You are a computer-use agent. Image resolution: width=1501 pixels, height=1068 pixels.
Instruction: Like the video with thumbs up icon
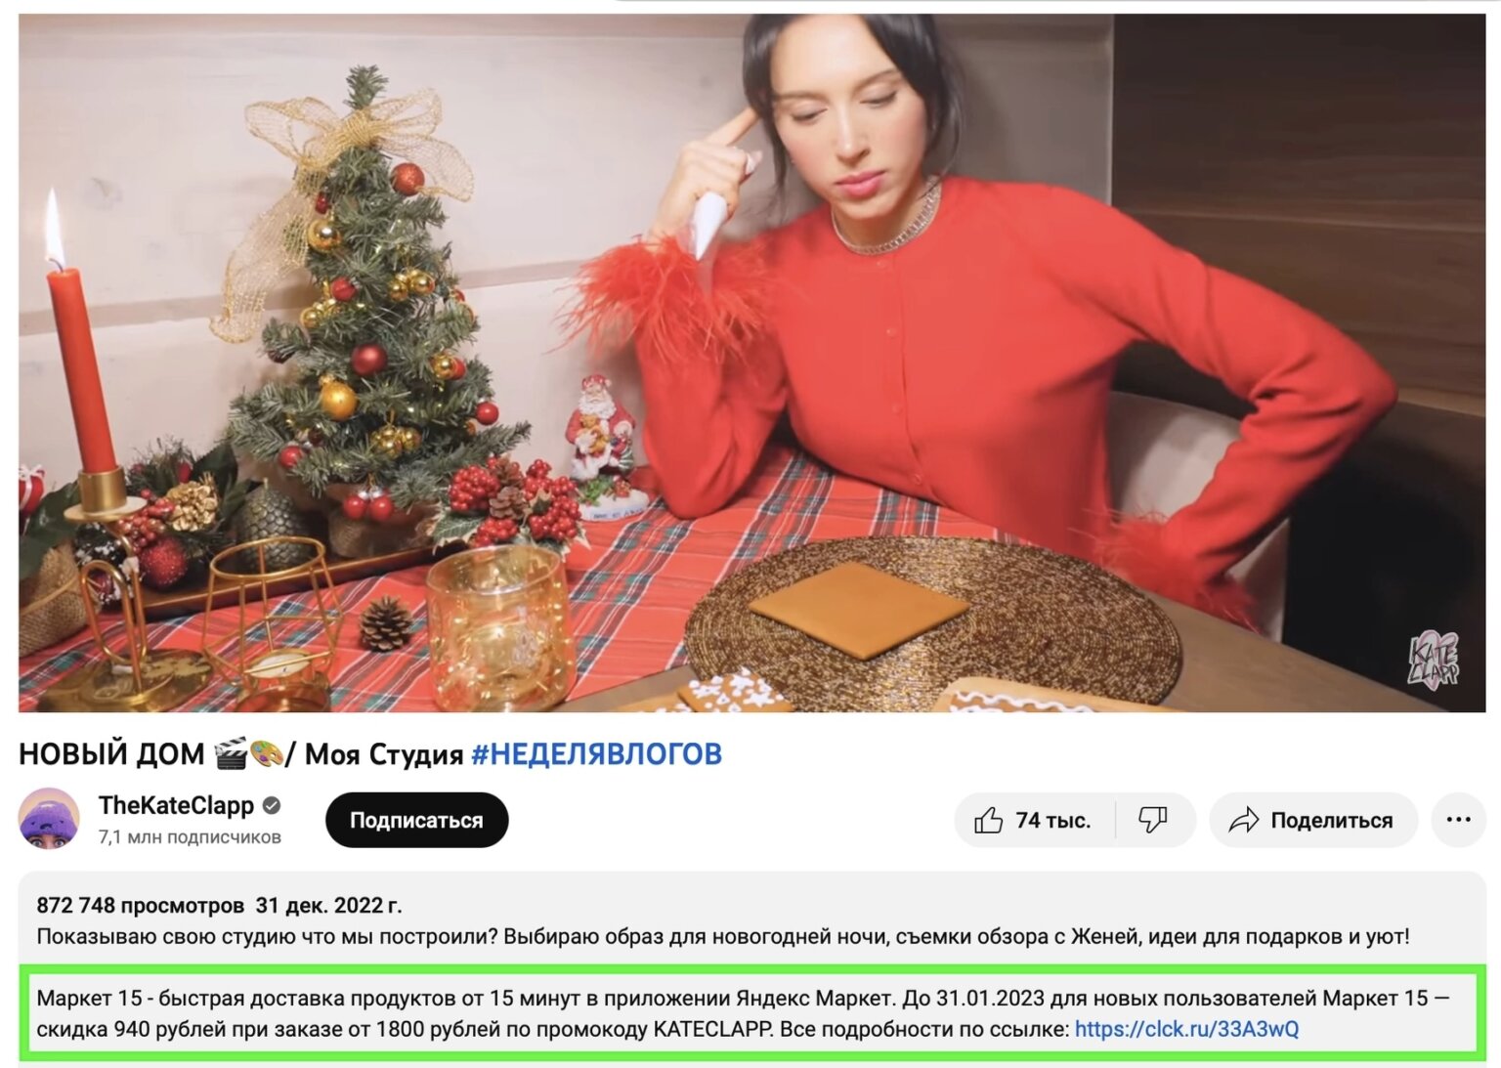tap(988, 820)
